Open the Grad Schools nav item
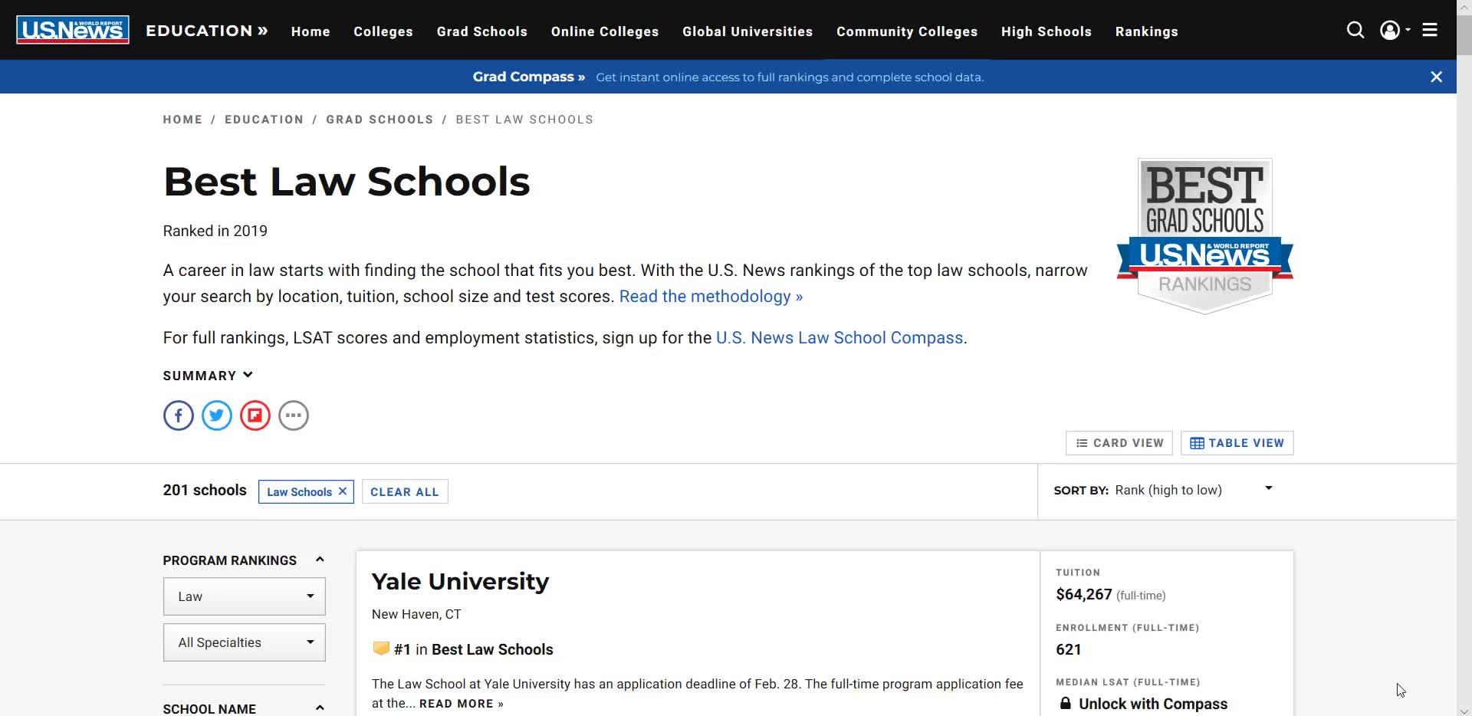 tap(482, 31)
